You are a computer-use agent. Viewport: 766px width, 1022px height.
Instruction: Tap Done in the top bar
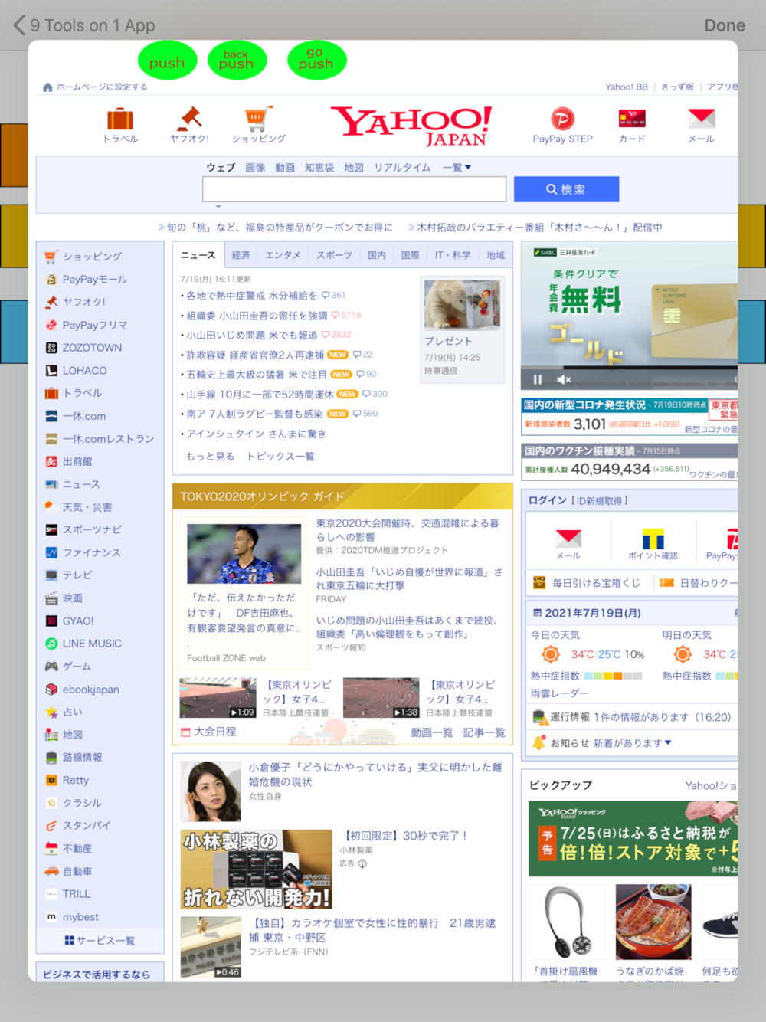tap(725, 25)
